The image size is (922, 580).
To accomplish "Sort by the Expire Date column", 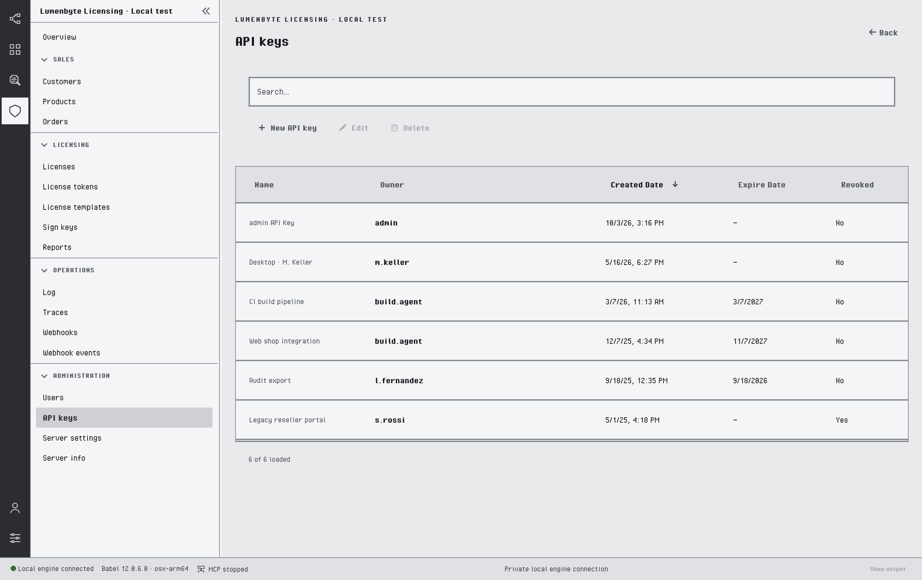I will [762, 185].
